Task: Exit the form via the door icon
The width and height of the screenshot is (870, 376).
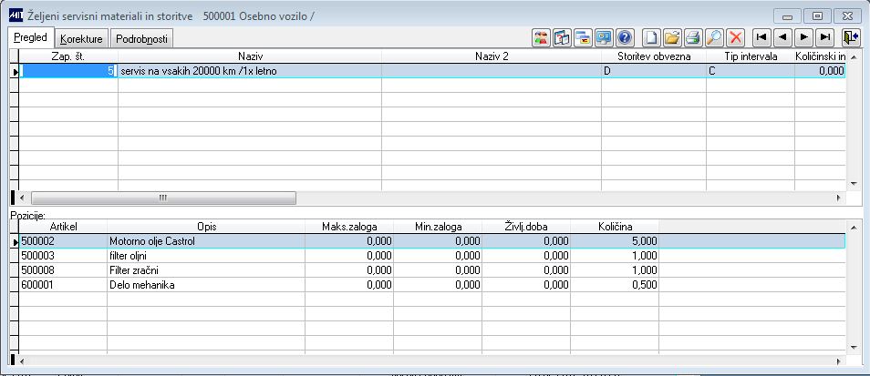Action: point(851,37)
